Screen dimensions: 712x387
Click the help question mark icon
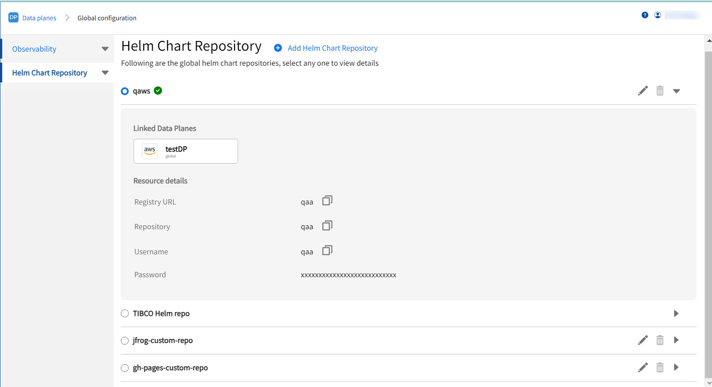pyautogui.click(x=645, y=15)
